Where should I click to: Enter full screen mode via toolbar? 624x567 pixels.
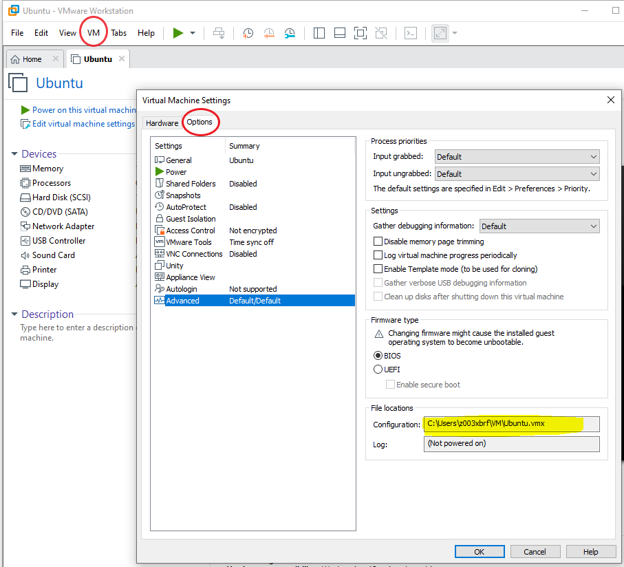(x=360, y=32)
